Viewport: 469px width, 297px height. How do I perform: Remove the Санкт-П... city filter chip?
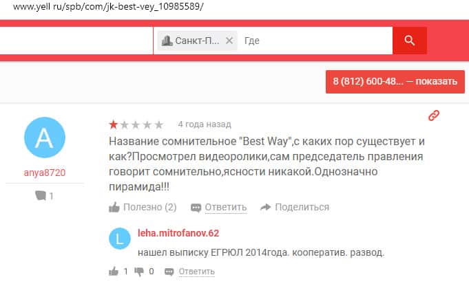[x=229, y=41]
